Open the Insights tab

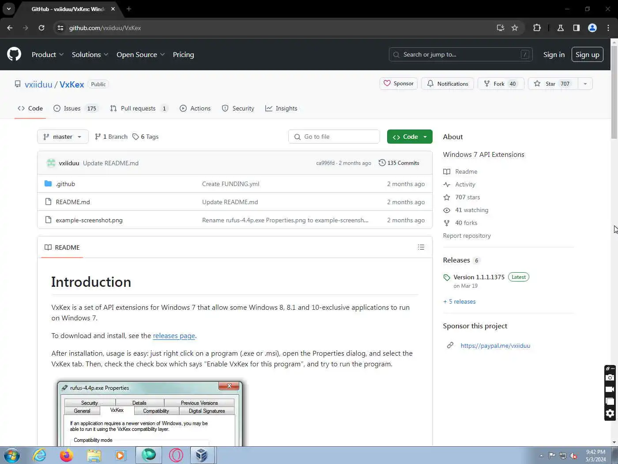pyautogui.click(x=281, y=108)
